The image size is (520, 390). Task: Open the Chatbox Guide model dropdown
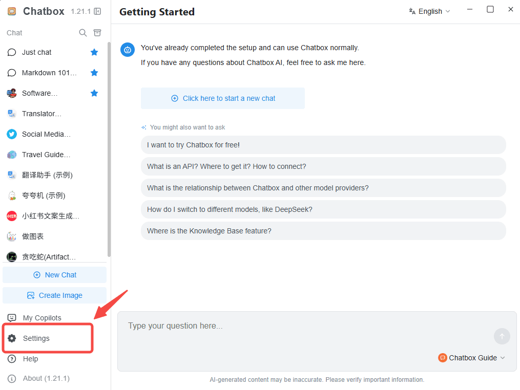click(471, 358)
